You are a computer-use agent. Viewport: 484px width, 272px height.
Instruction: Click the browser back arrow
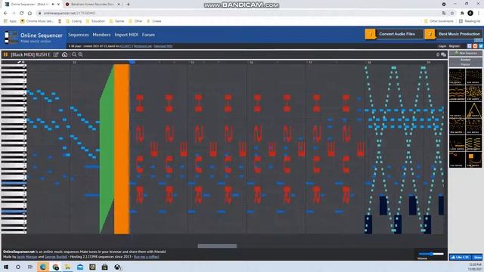tap(5, 13)
